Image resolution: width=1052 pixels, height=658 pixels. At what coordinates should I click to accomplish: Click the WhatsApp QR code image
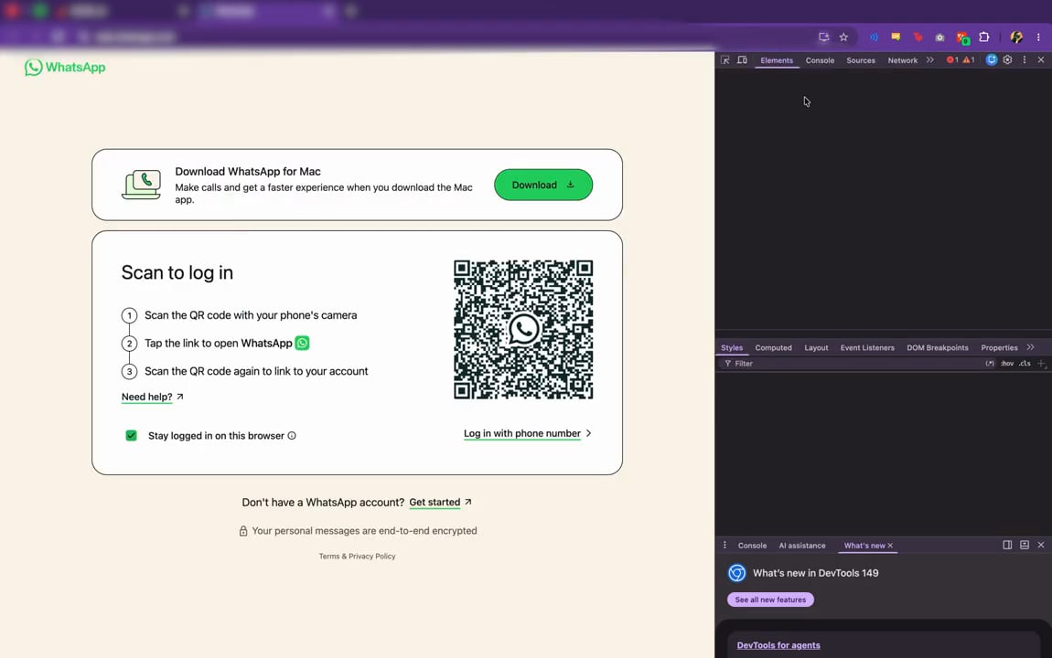(x=522, y=330)
